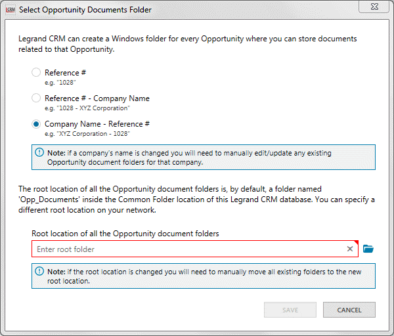Click info icon in root location note

[x=39, y=271]
